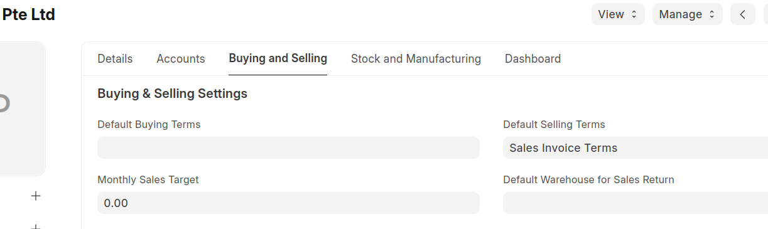The height and width of the screenshot is (229, 768).
Task: Click Default Warehouse for Sales Return label
Action: click(x=588, y=180)
